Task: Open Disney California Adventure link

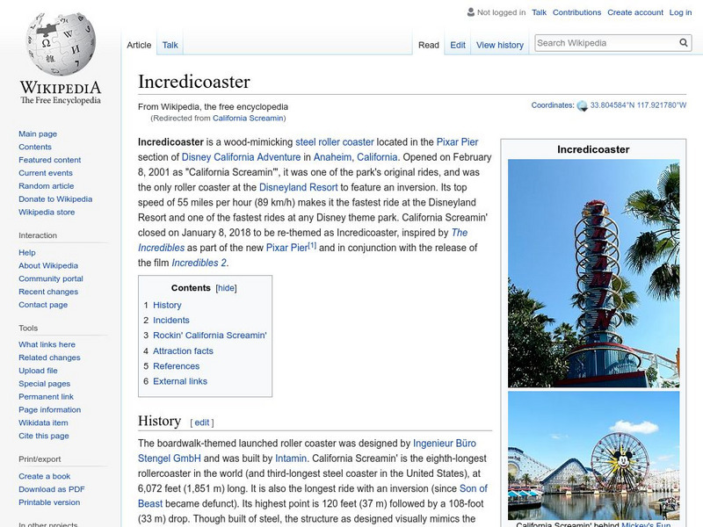Action: pyautogui.click(x=241, y=157)
